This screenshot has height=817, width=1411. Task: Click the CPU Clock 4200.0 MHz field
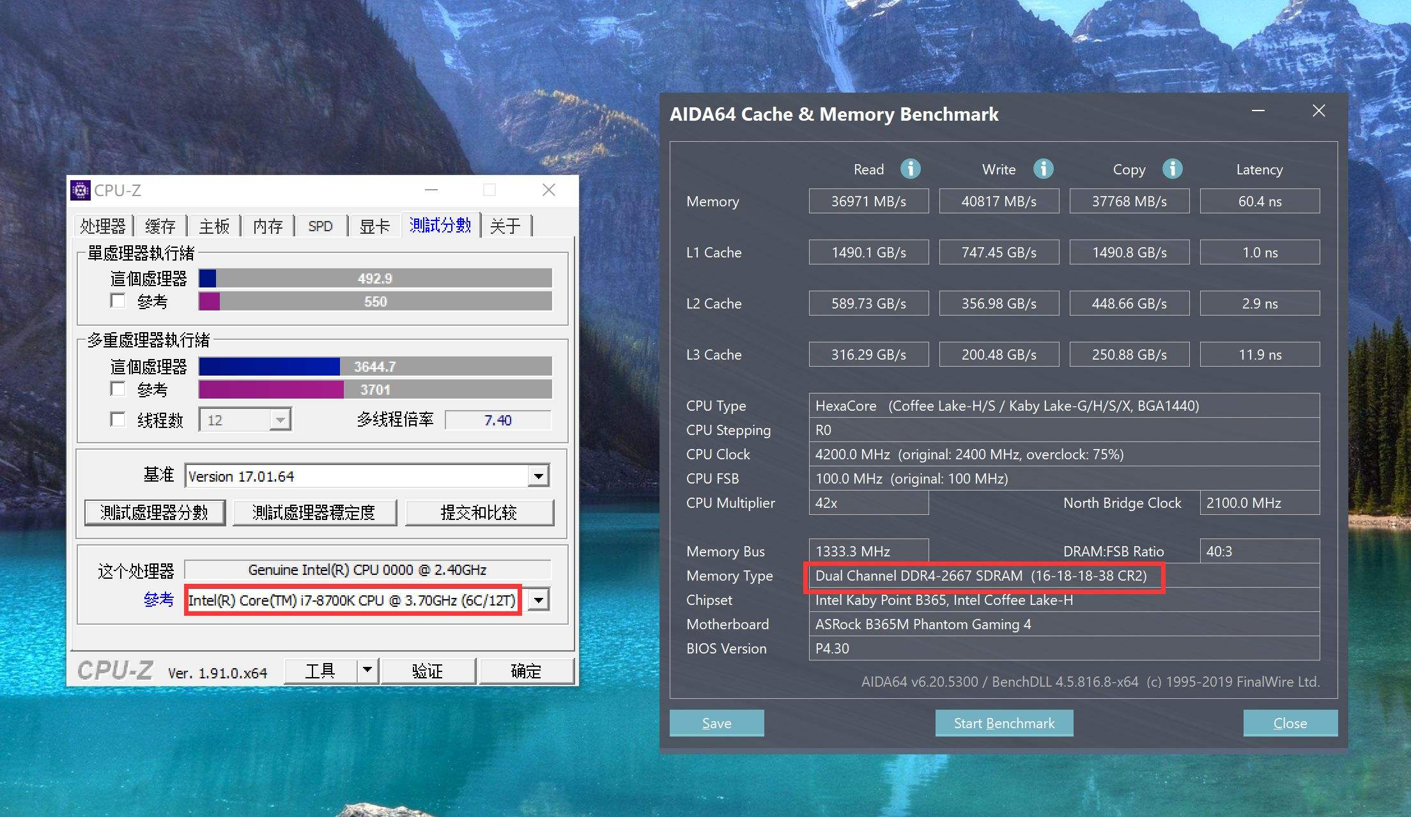click(1064, 454)
